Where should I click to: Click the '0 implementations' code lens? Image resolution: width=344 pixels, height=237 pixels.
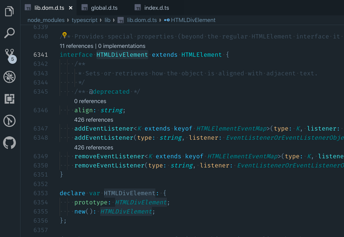tap(122, 46)
